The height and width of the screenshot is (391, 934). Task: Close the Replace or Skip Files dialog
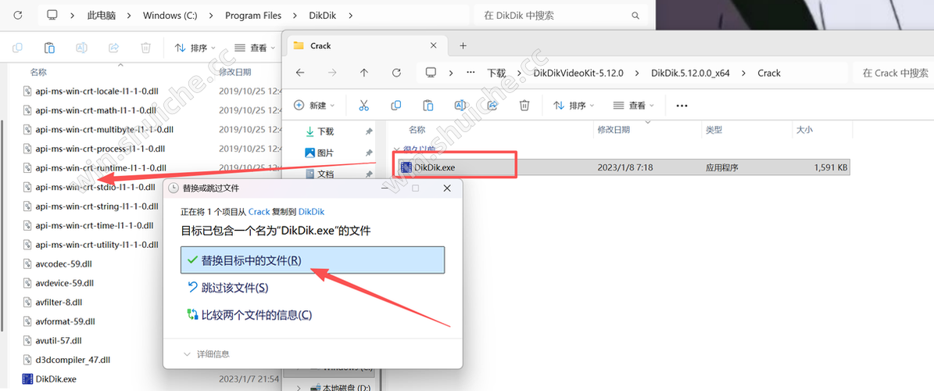tap(447, 188)
